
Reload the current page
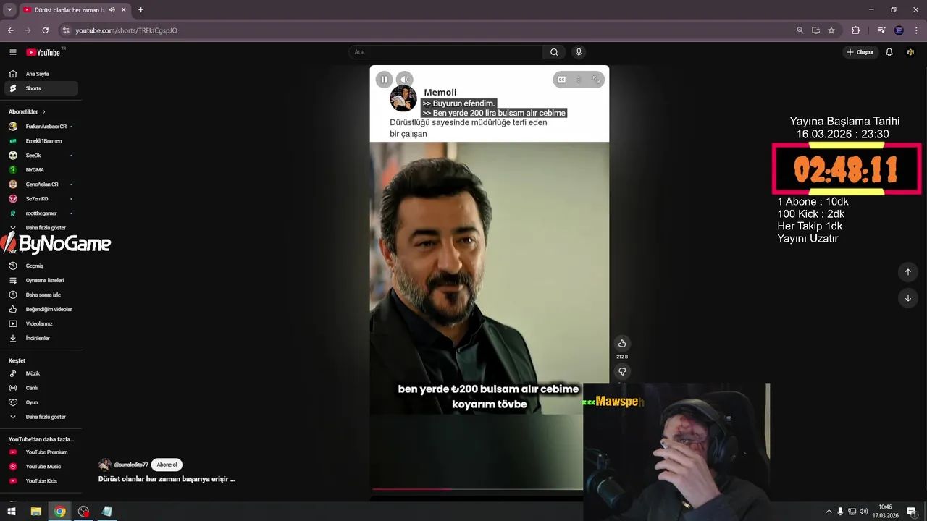(45, 30)
